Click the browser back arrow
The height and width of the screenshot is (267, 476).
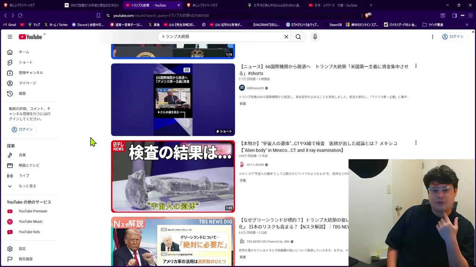point(5,16)
